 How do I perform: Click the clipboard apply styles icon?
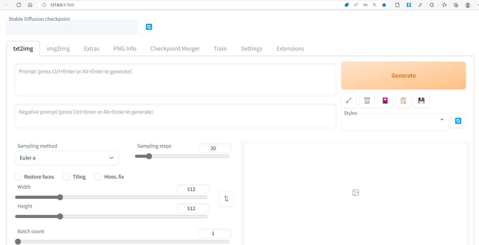point(403,101)
